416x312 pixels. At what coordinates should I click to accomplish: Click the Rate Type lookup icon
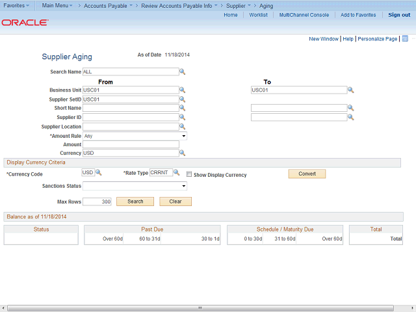coord(176,173)
